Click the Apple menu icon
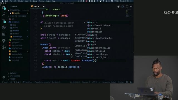Viewport: 178px width, 100px height. (3, 1)
